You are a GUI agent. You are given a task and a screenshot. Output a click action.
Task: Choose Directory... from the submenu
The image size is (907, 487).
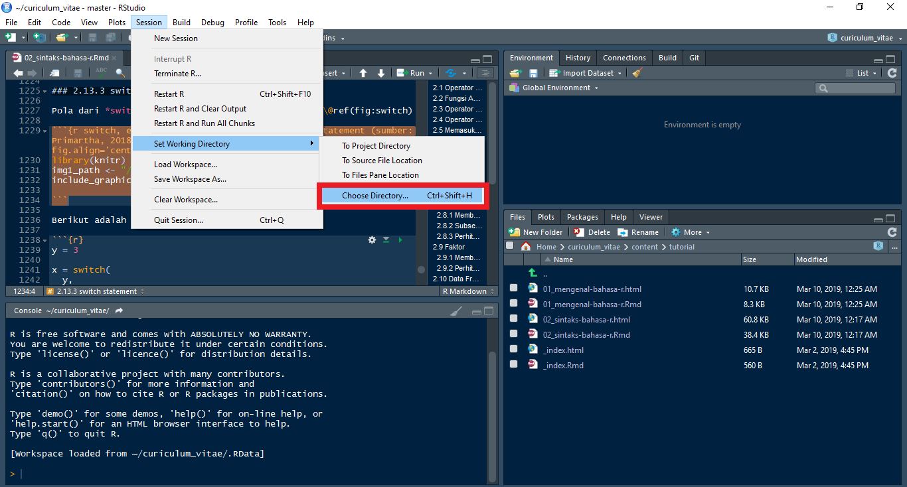coord(375,196)
